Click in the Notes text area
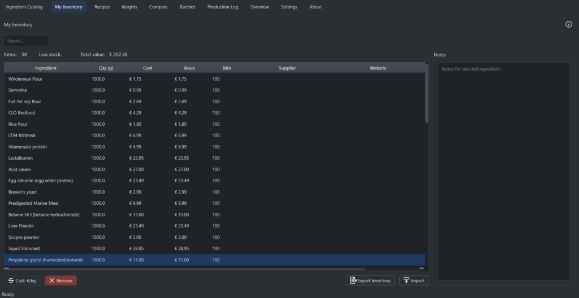 point(503,169)
